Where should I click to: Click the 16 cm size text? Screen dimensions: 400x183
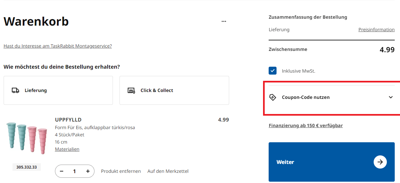[61, 142]
